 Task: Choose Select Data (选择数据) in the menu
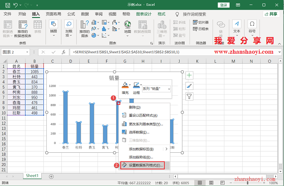(x=145, y=132)
